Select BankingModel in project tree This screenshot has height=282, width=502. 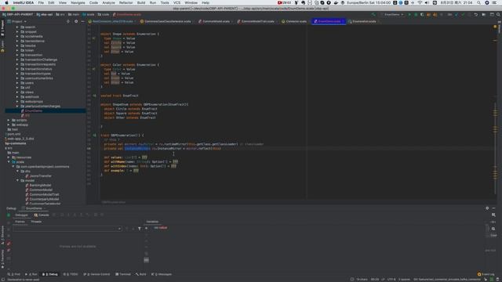(40, 185)
